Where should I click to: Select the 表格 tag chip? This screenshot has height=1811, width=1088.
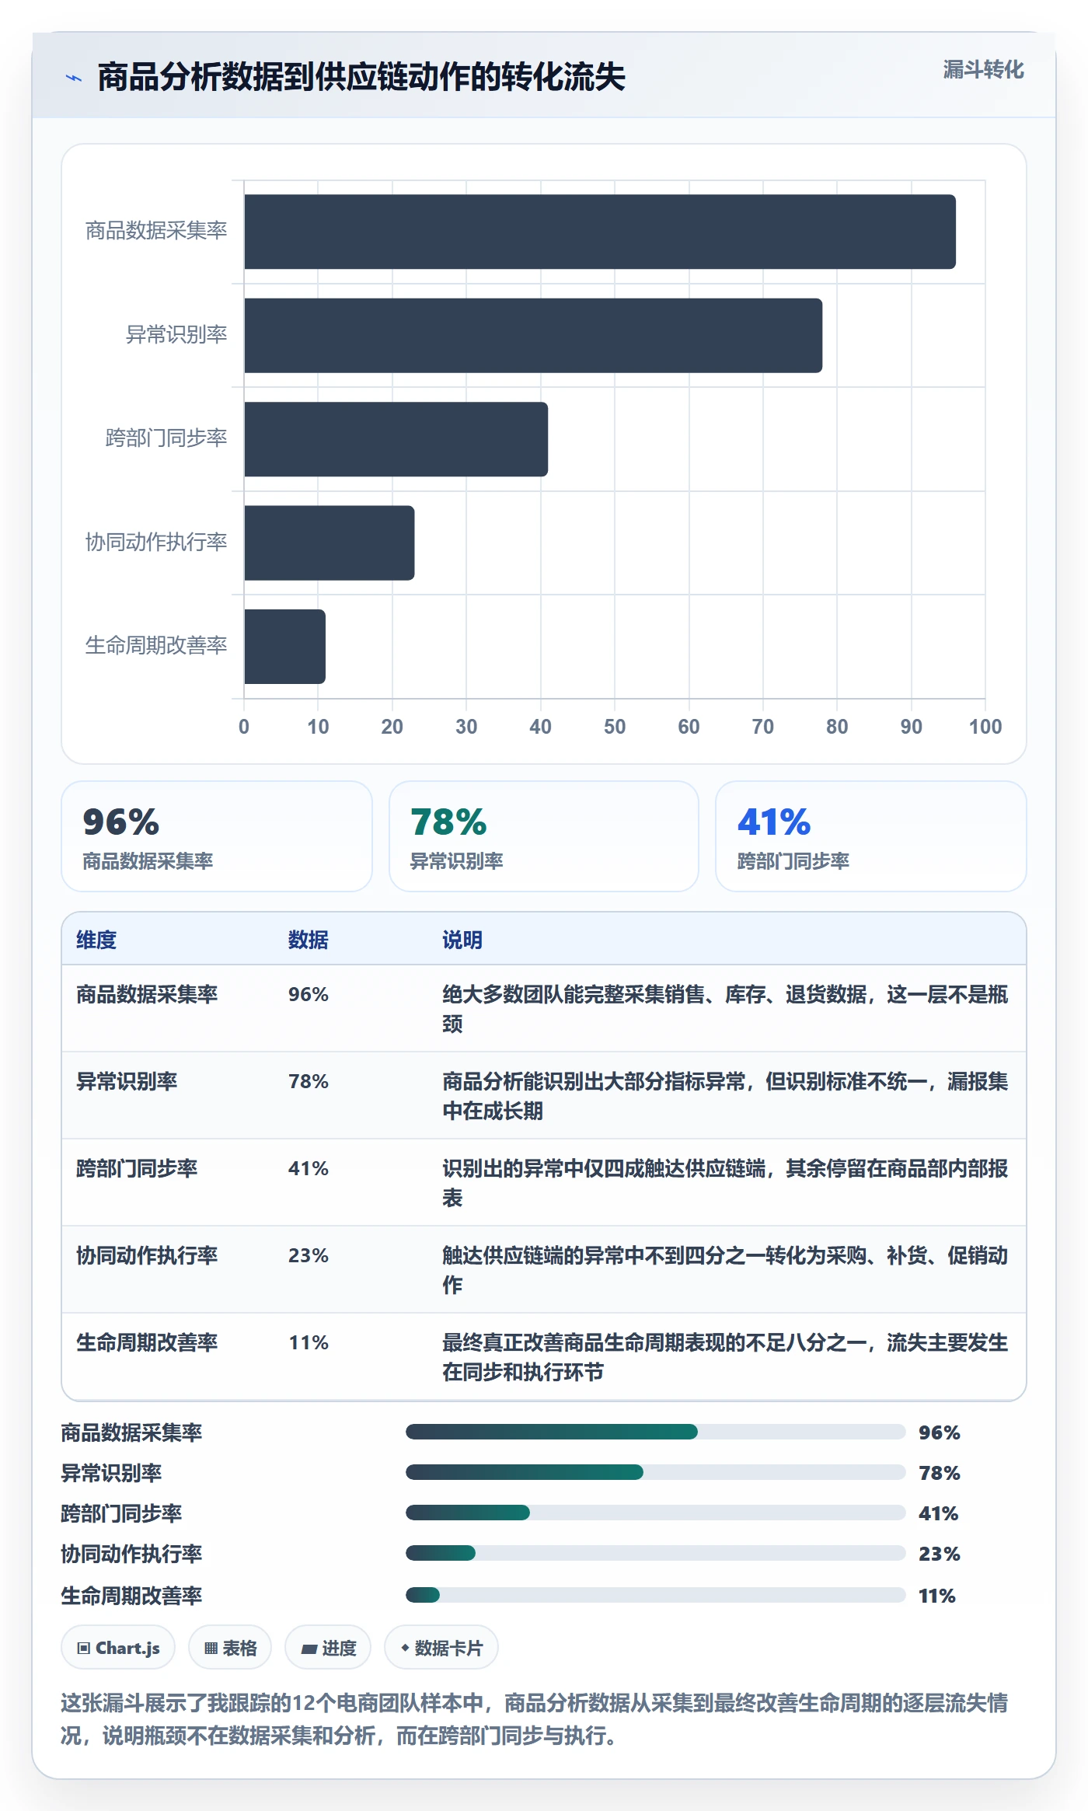coord(230,1648)
